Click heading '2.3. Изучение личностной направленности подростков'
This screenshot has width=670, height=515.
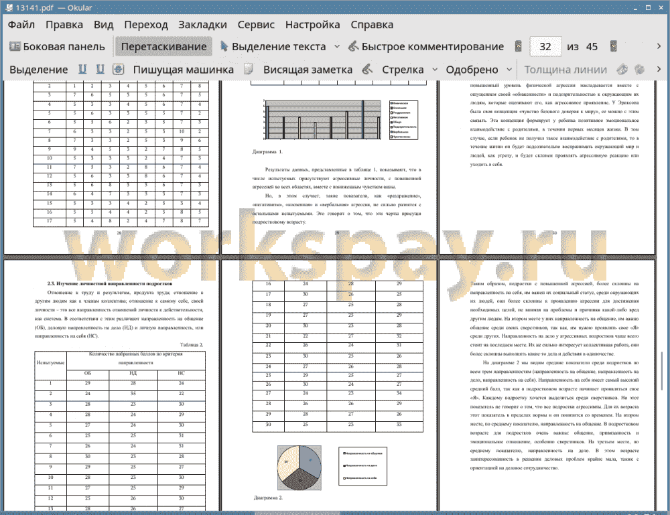110,283
